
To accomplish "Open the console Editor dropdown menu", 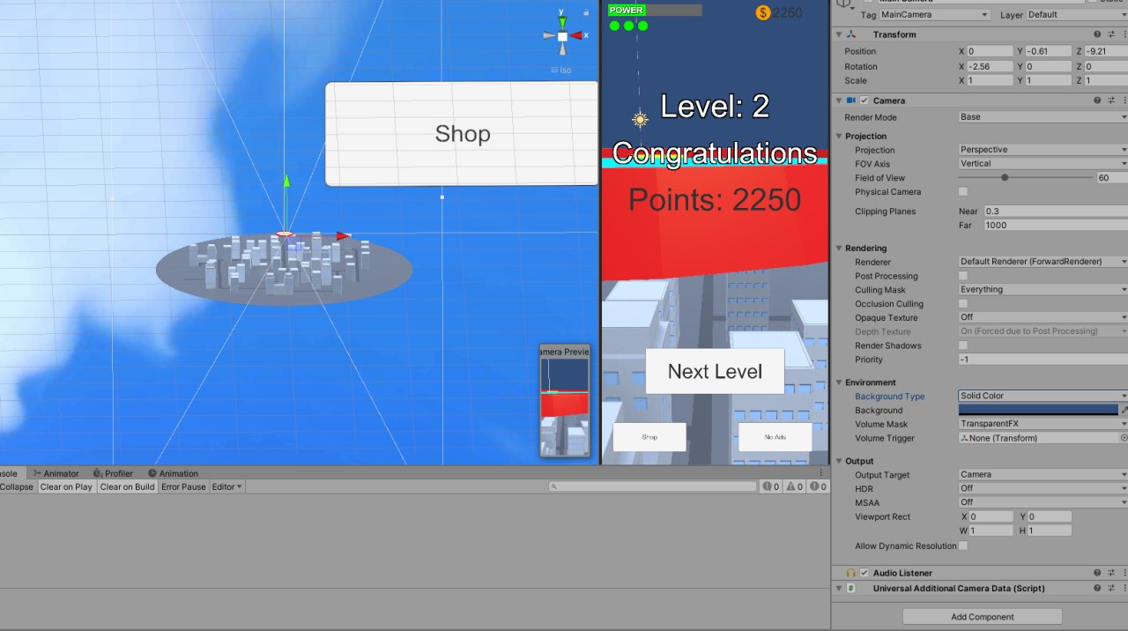I will pyautogui.click(x=227, y=486).
